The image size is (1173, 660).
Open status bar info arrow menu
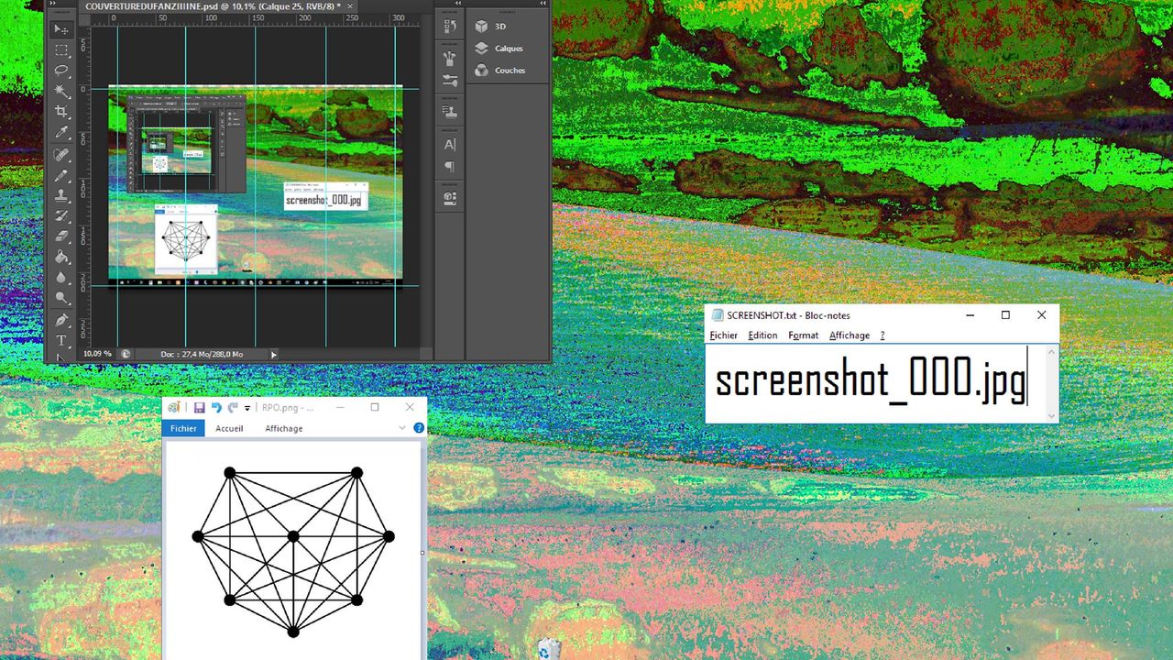273,354
